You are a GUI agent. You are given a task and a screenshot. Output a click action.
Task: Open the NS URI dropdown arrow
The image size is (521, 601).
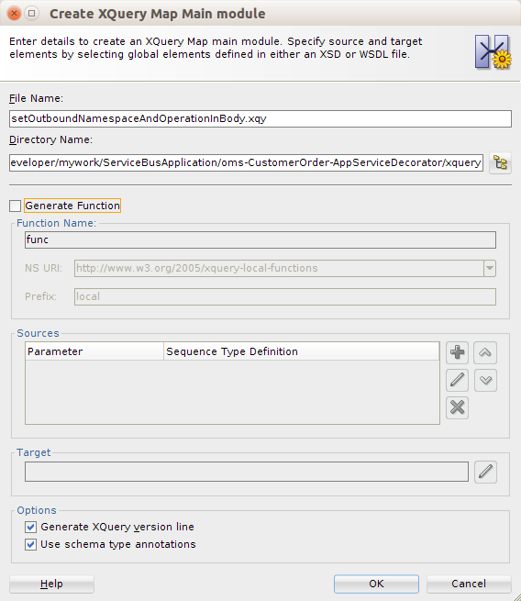pyautogui.click(x=490, y=268)
